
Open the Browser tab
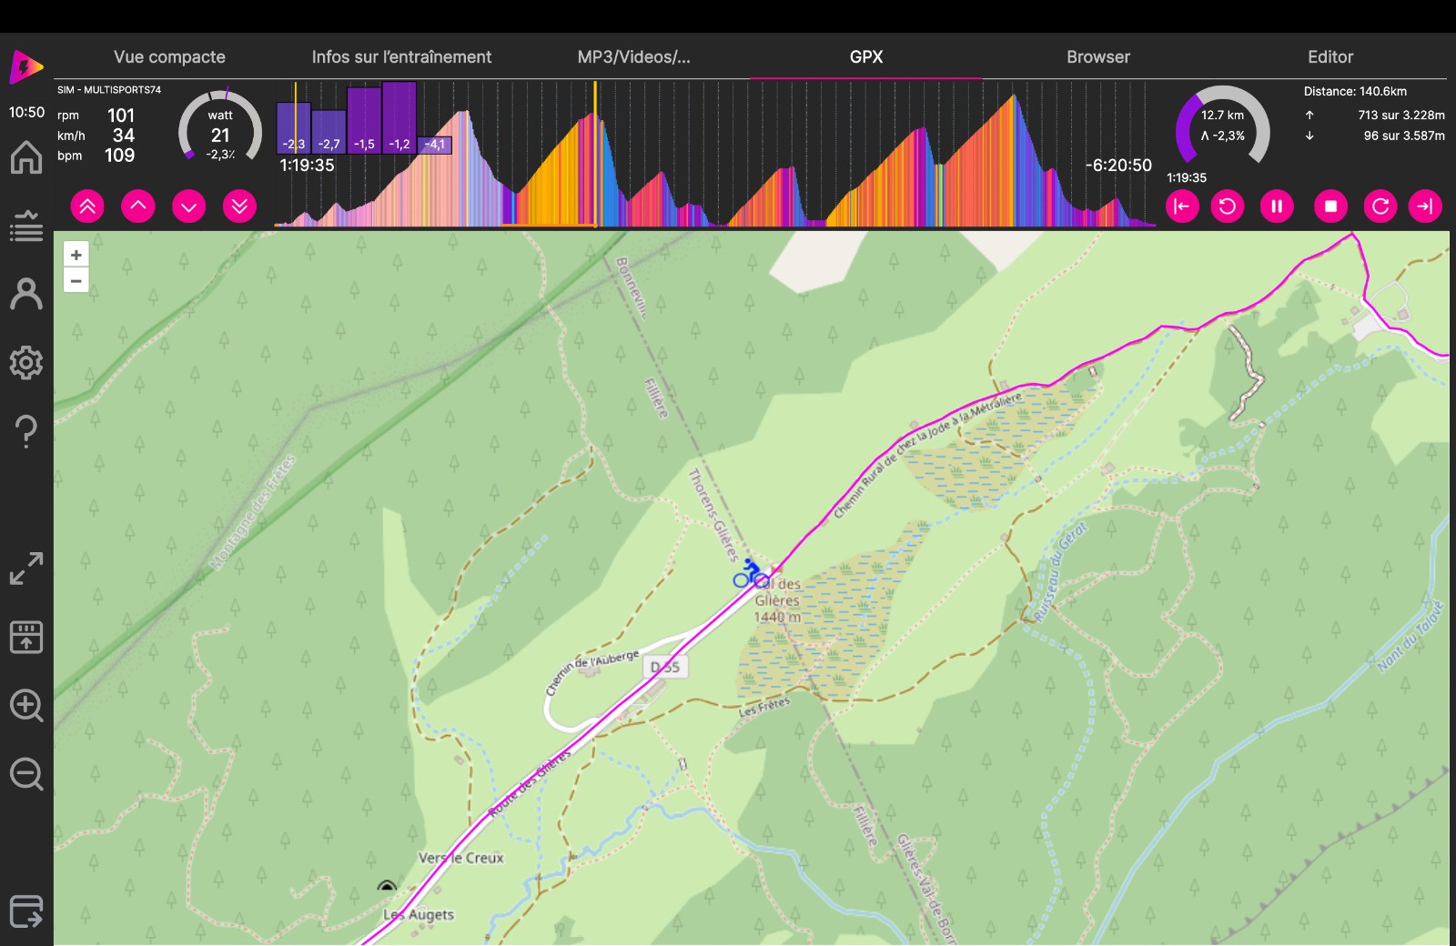(x=1097, y=56)
